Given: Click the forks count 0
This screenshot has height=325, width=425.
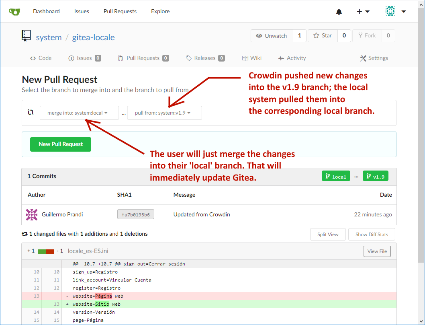Looking at the screenshot, I should 388,36.
